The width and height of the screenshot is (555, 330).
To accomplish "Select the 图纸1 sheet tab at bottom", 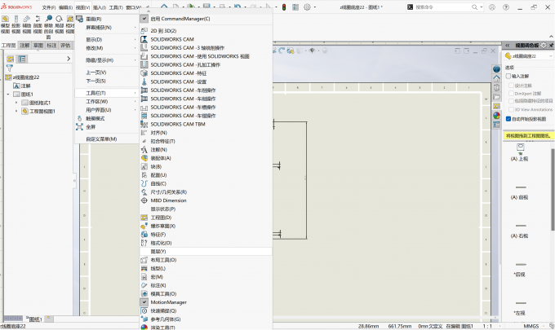I will point(35,319).
